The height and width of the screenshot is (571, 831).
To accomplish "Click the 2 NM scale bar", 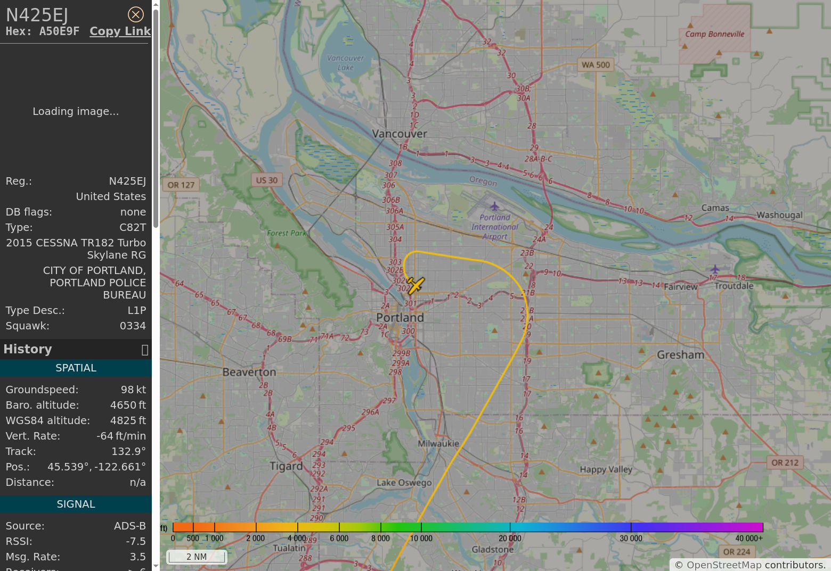I will (x=197, y=557).
